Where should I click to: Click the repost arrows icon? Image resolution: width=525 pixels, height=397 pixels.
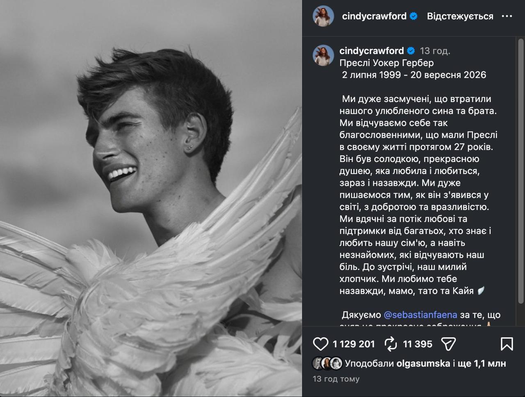click(390, 344)
